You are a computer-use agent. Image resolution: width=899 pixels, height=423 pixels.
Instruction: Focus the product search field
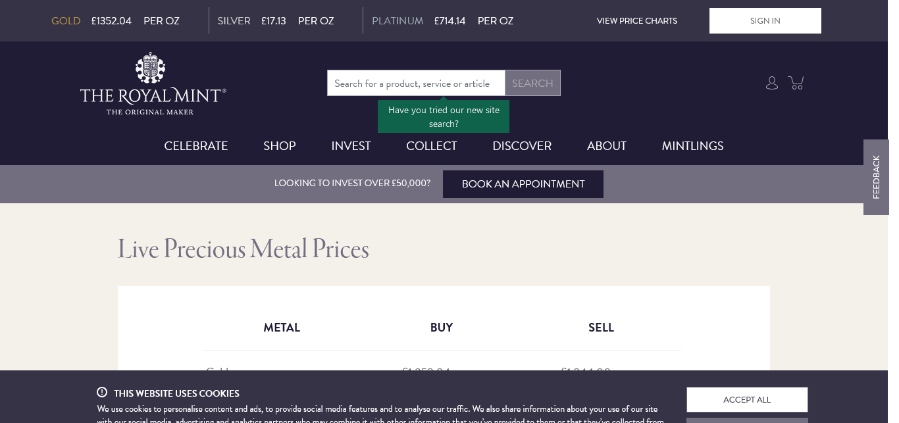pyautogui.click(x=416, y=84)
